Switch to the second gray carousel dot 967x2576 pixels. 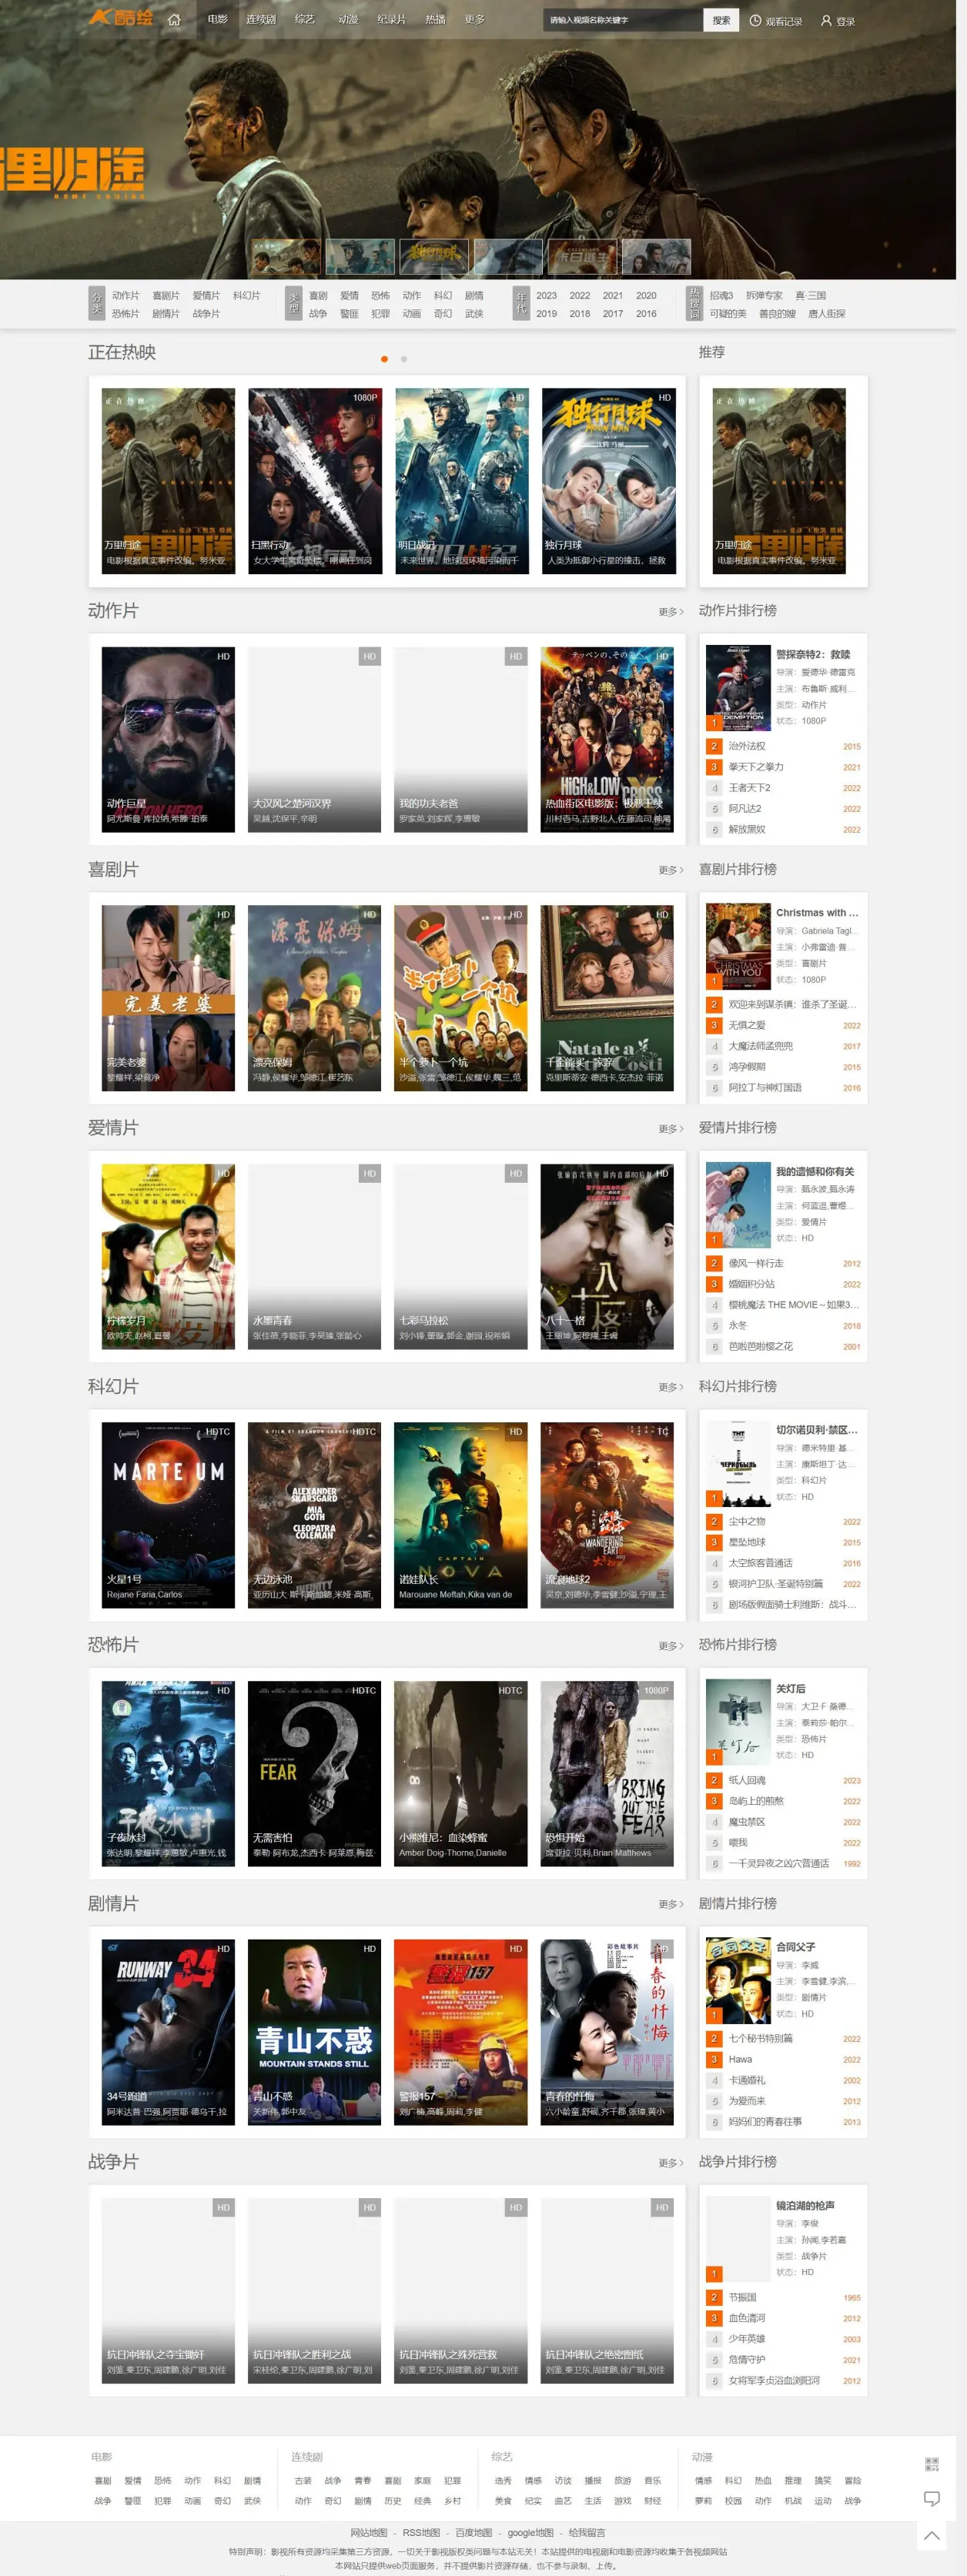coord(404,358)
